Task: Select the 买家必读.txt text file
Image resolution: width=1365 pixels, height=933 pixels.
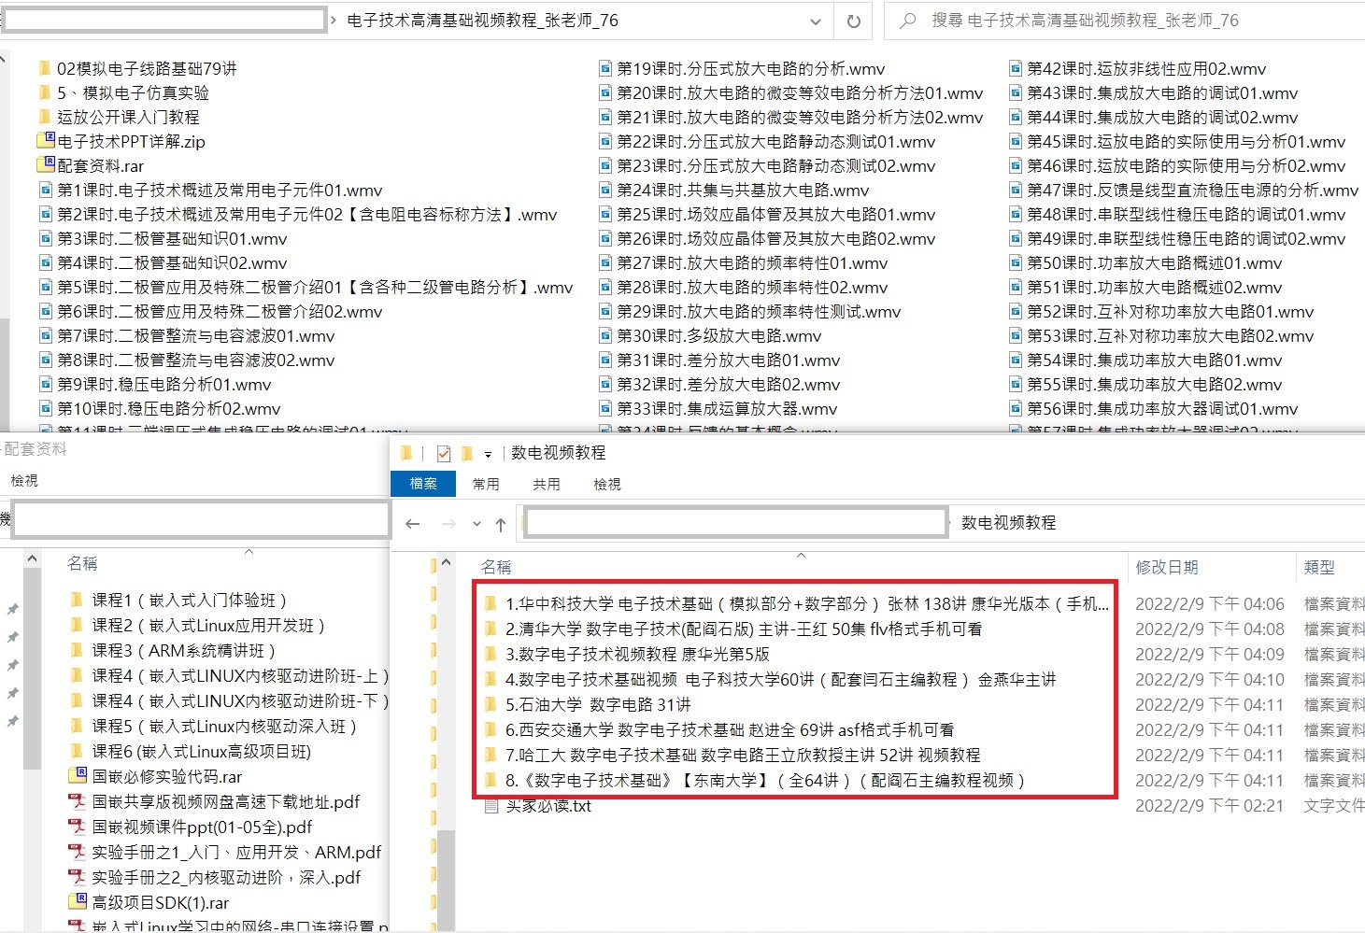Action: 538,805
